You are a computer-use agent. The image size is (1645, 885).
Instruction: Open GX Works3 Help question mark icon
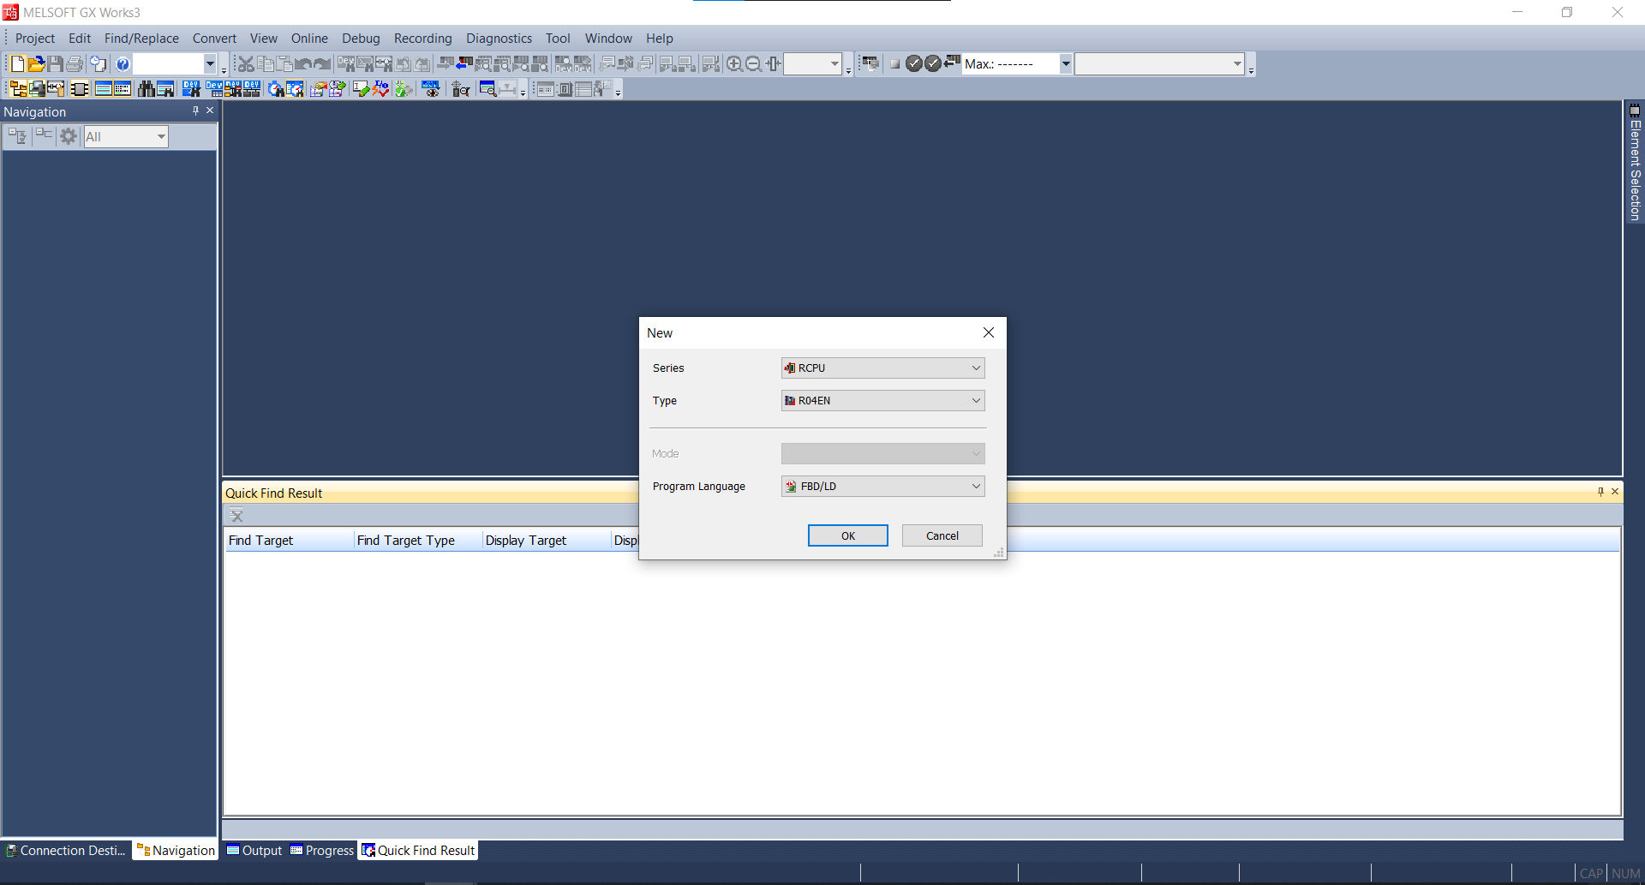pyautogui.click(x=123, y=63)
